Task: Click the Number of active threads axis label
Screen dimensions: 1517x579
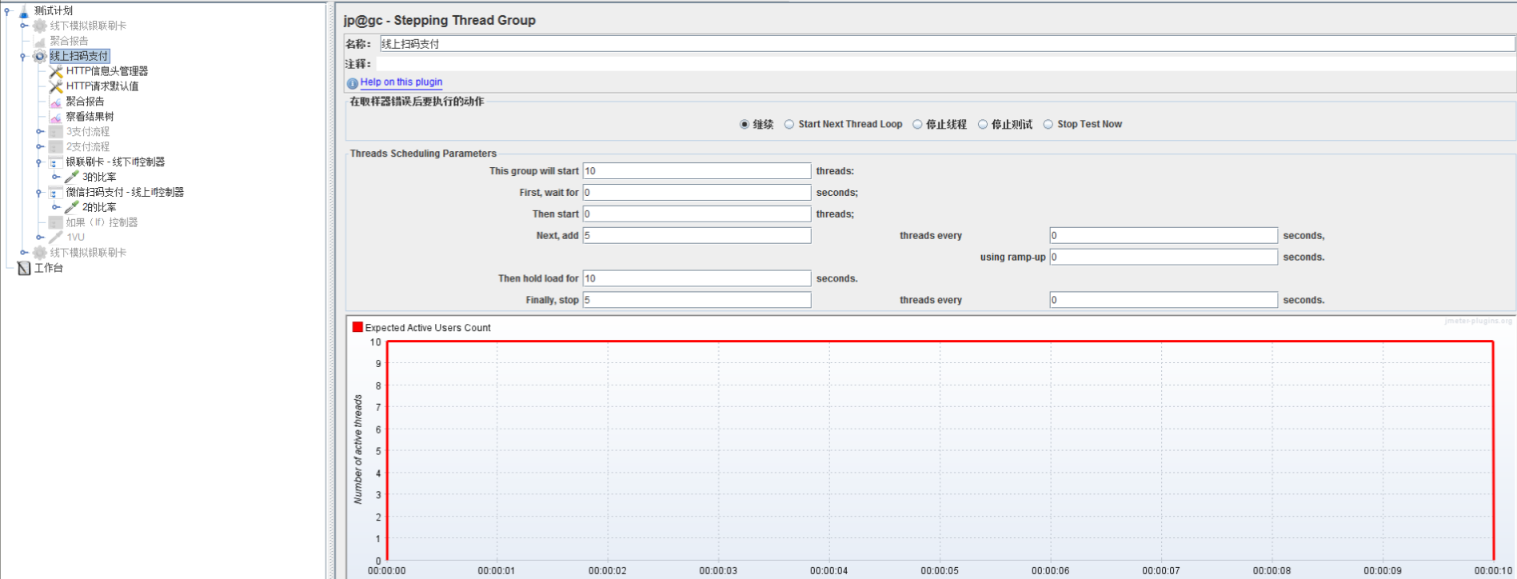Action: (x=358, y=449)
